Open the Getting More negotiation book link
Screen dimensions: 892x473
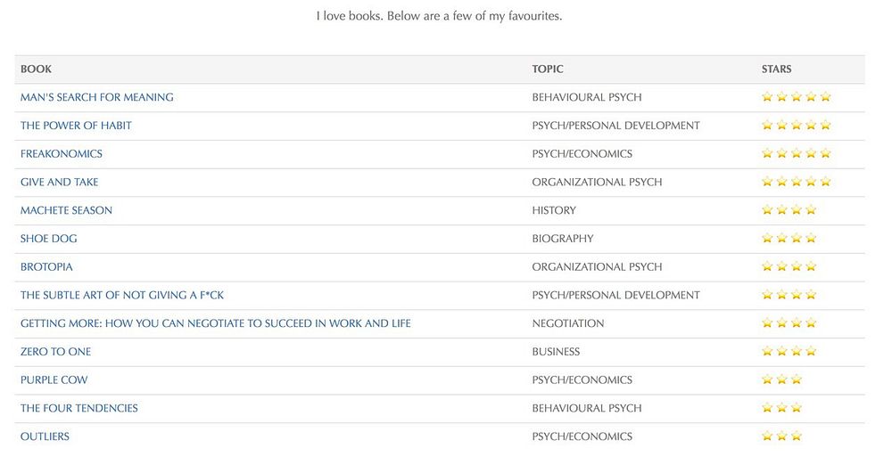click(x=216, y=323)
